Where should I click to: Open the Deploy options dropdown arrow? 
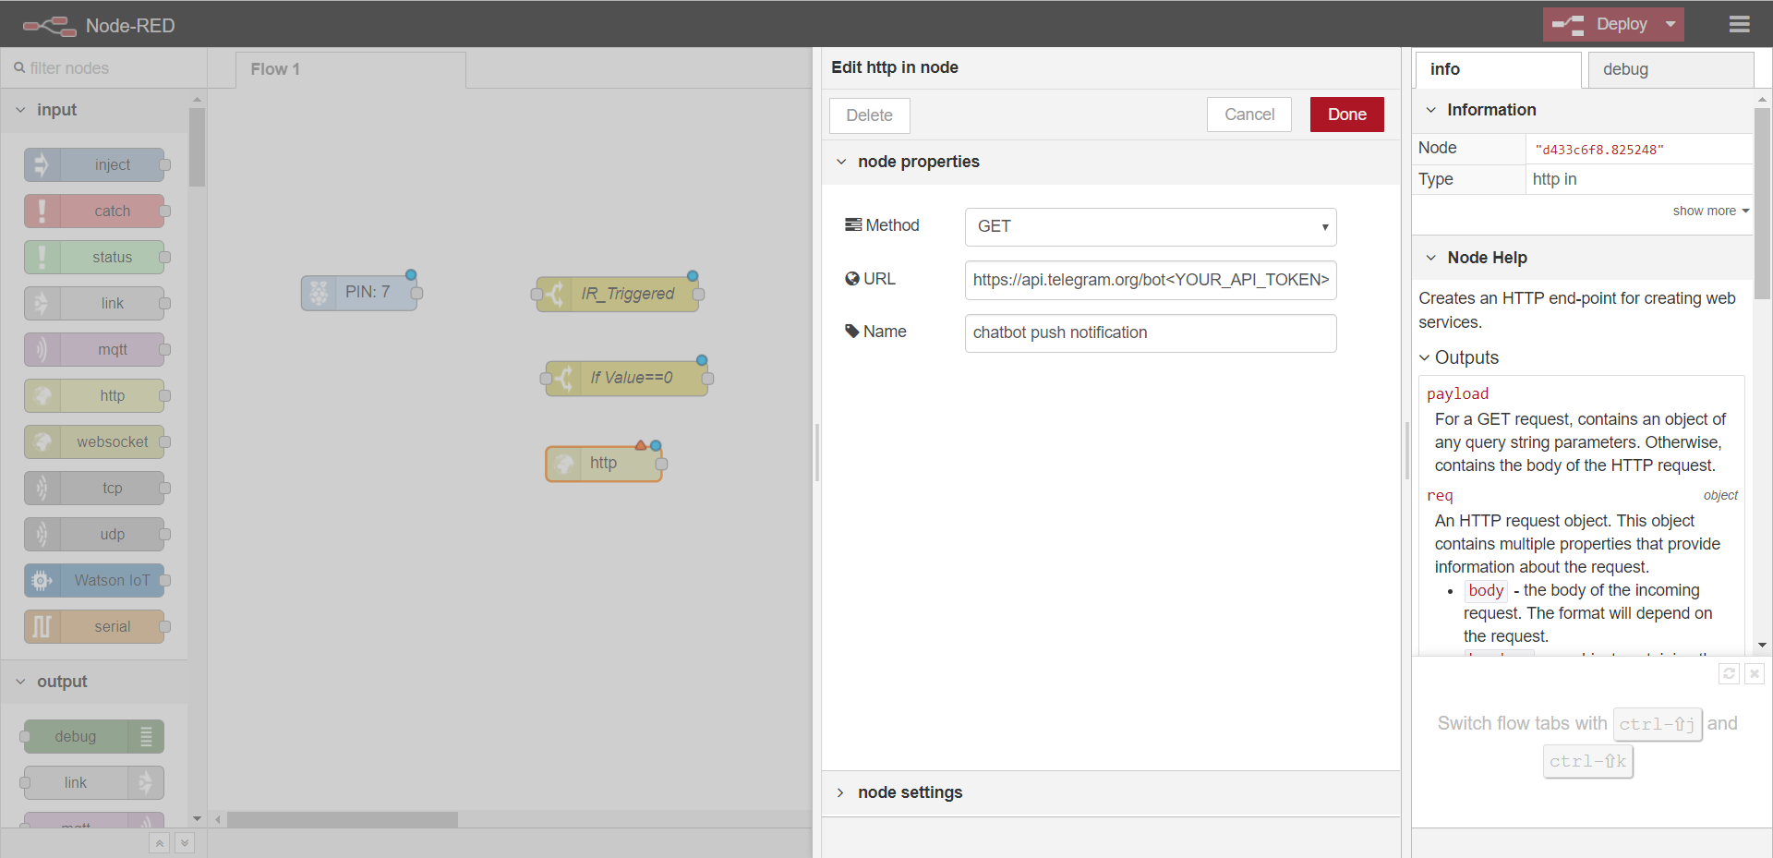point(1670,24)
